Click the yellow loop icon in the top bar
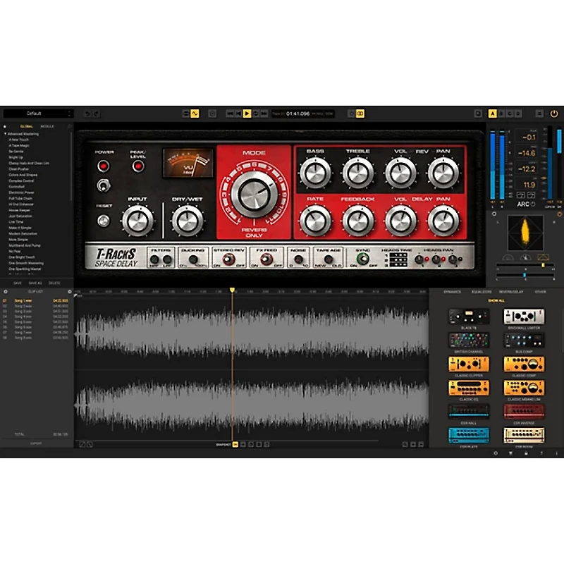564x564 pixels. [x=360, y=114]
